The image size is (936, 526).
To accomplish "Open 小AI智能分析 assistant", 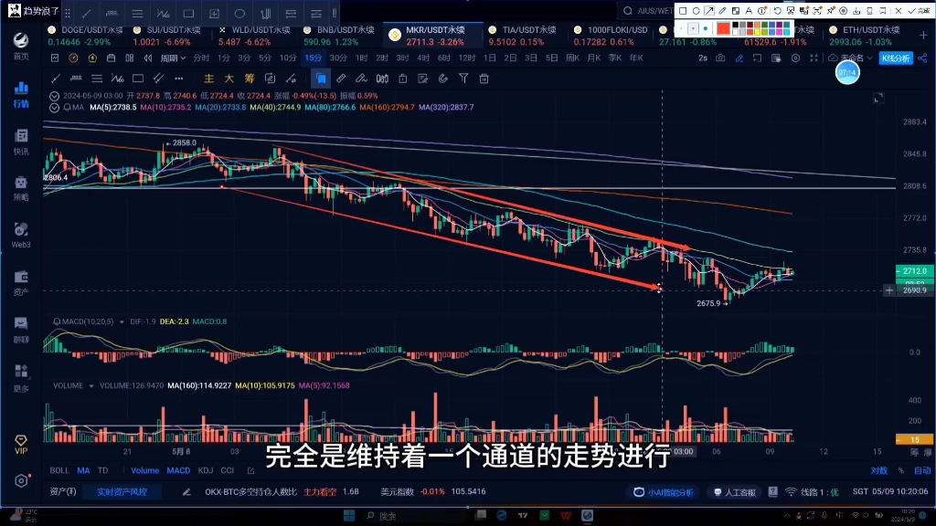I will click(x=664, y=492).
